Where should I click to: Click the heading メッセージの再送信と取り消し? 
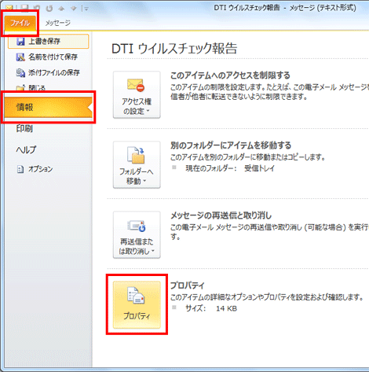(x=221, y=215)
